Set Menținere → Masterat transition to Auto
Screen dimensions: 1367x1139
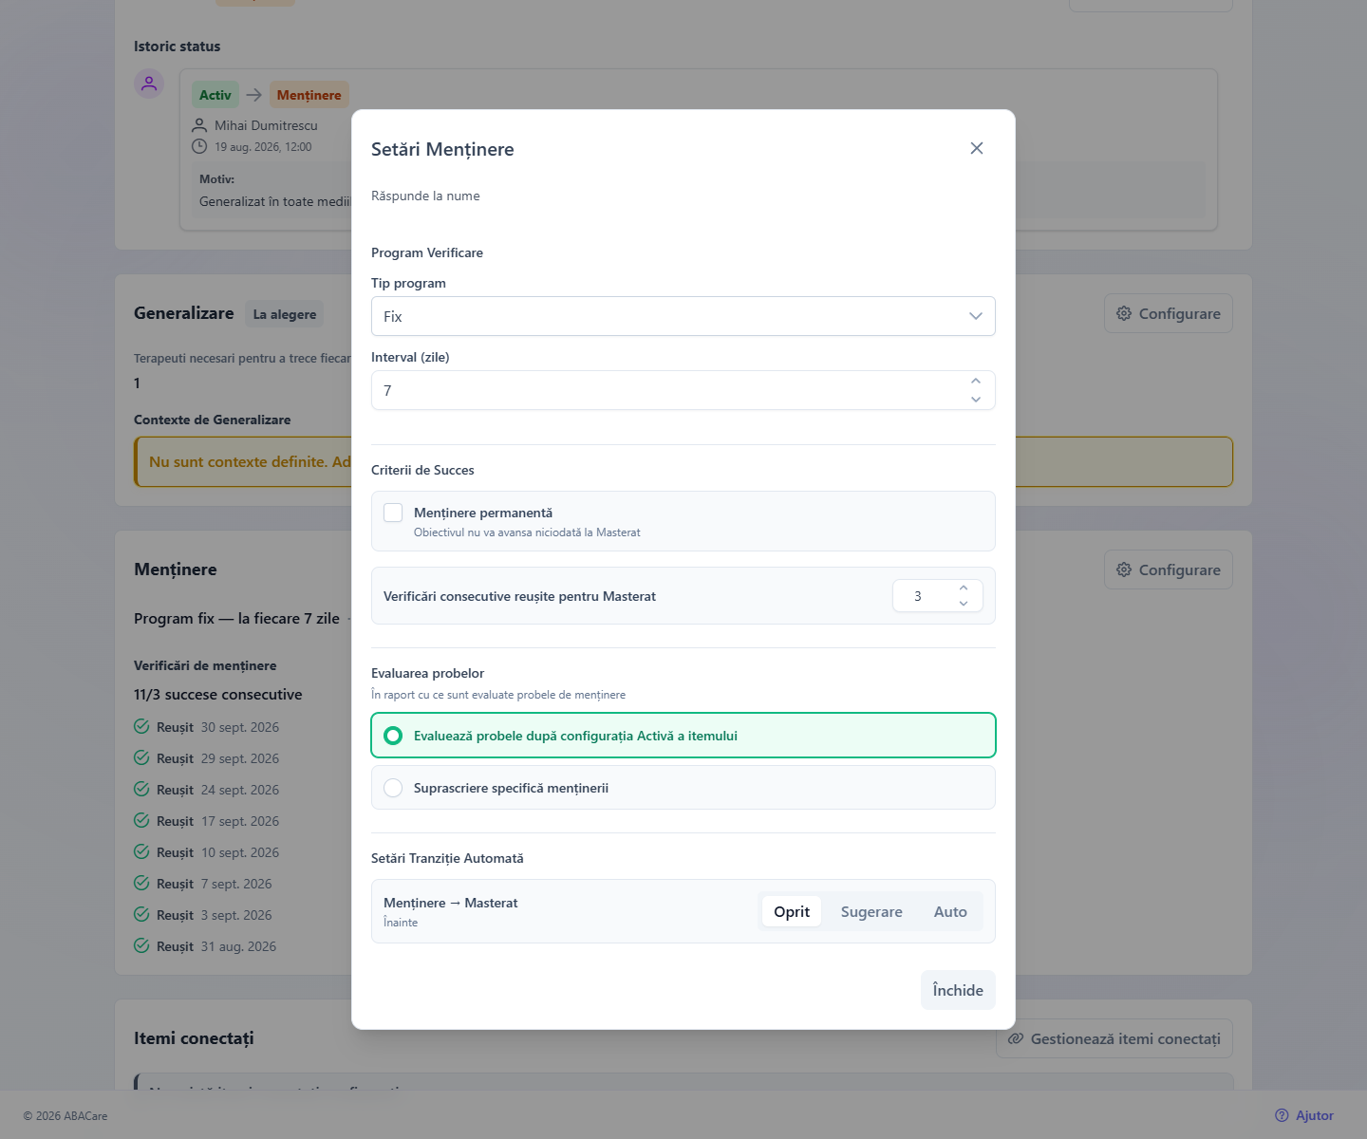(x=950, y=911)
